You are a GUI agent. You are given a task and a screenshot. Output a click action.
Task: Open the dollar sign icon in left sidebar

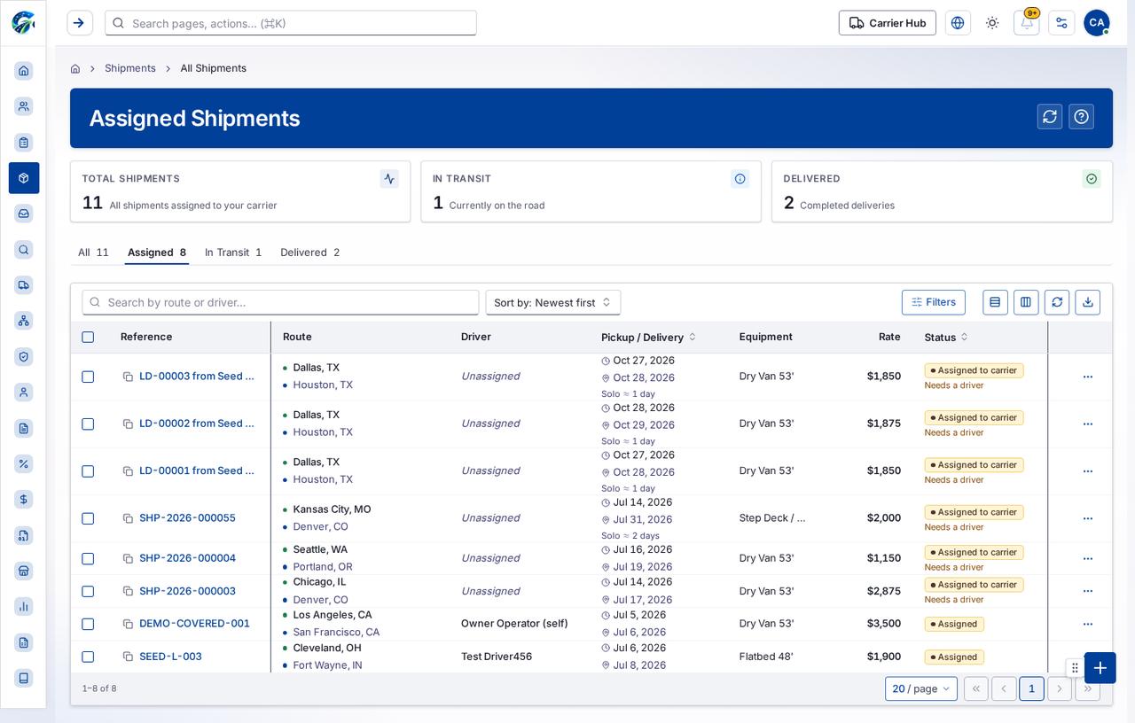[x=24, y=500]
